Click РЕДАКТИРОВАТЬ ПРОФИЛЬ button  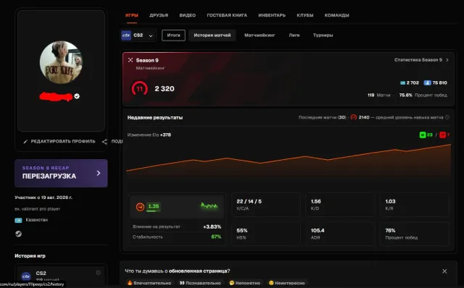pyautogui.click(x=59, y=142)
